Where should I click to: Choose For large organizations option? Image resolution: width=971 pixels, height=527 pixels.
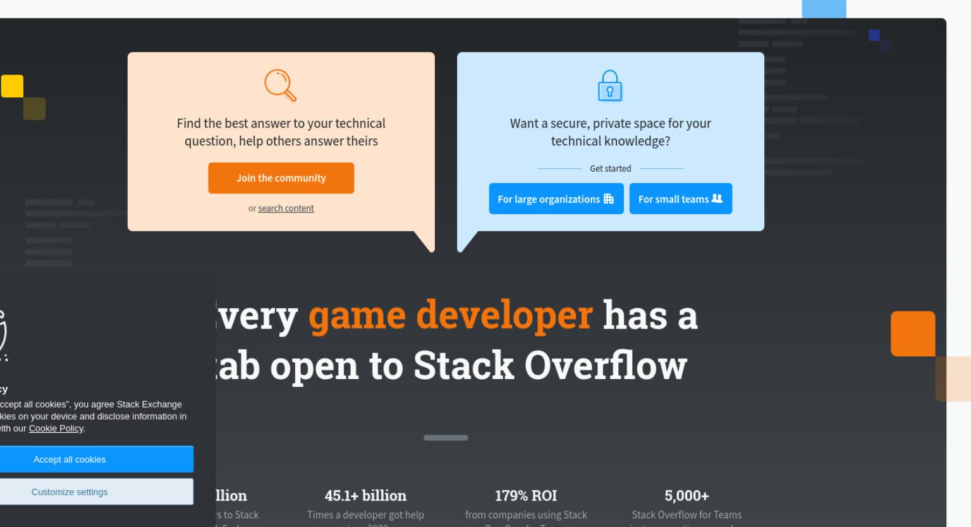[x=556, y=199]
